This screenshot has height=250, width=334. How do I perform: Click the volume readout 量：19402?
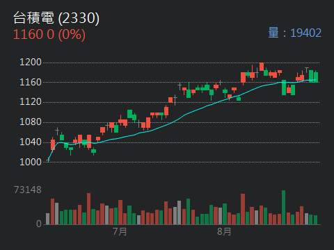(x=294, y=33)
